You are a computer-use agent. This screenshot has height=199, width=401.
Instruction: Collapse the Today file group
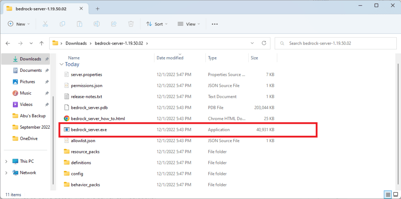coord(62,64)
